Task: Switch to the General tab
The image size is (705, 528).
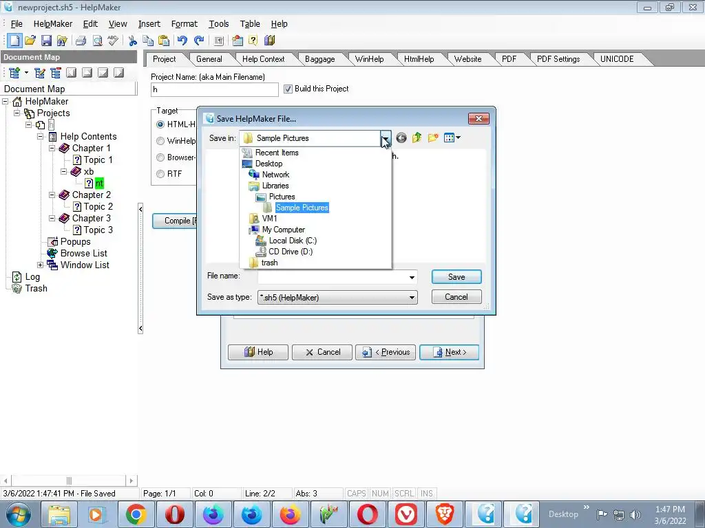Action: (209, 59)
